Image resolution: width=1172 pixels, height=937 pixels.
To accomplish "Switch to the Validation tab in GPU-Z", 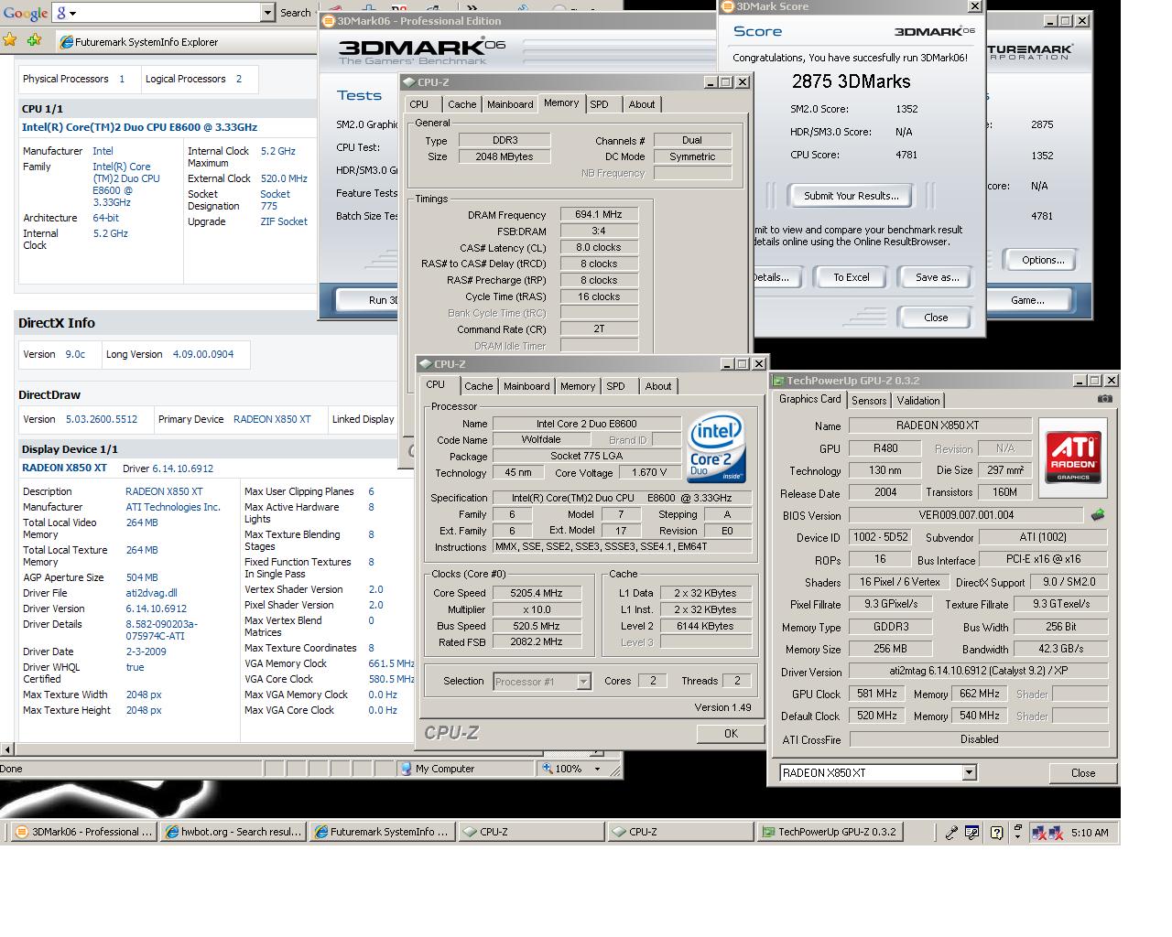I will pyautogui.click(x=917, y=401).
